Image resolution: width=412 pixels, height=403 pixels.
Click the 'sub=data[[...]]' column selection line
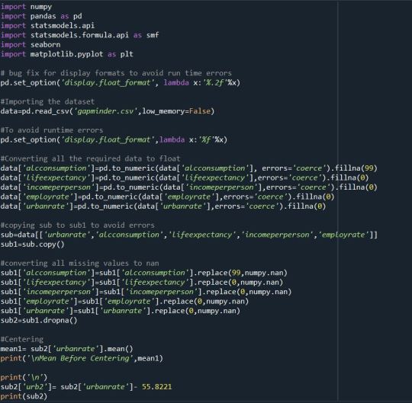tap(189, 235)
